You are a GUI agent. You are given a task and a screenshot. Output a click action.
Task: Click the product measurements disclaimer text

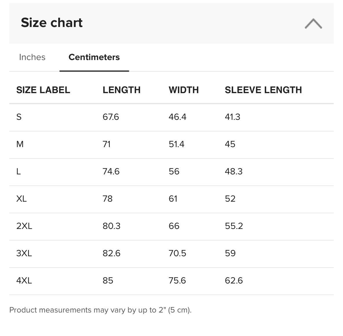tap(100, 310)
